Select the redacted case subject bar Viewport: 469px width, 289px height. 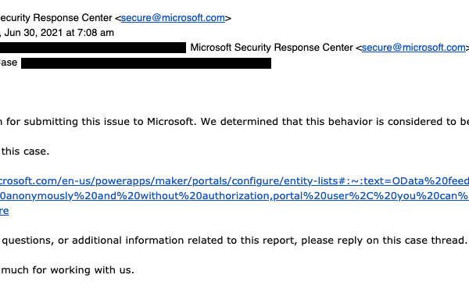point(146,63)
